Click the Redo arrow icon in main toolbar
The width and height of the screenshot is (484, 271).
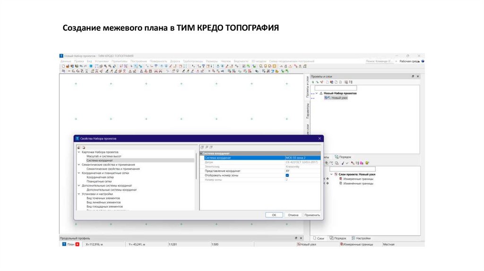(85, 66)
